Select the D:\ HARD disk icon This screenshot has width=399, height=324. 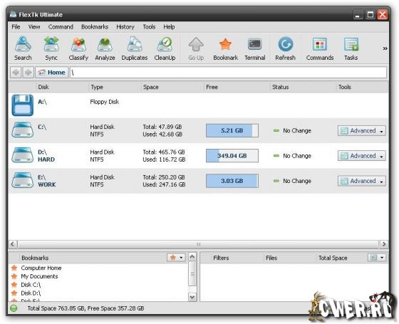[22, 155]
